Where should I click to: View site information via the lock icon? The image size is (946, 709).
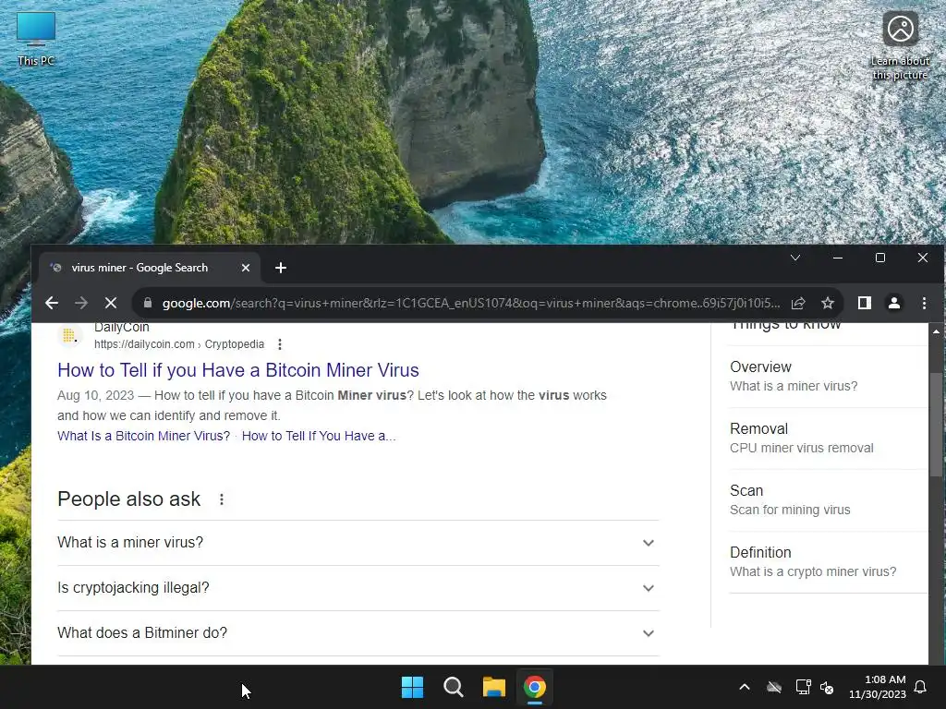[148, 303]
